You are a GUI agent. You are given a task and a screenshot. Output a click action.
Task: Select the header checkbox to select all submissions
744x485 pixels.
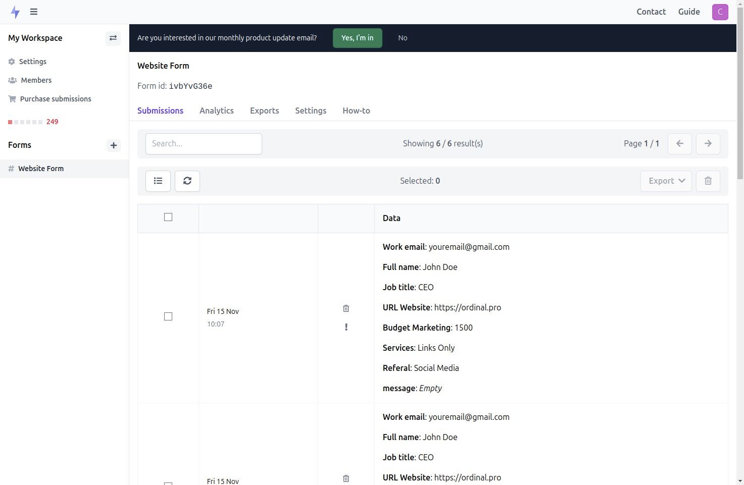[x=168, y=217]
